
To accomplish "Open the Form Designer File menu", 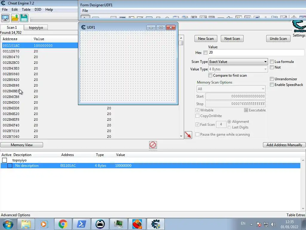I will pyautogui.click(x=85, y=11).
